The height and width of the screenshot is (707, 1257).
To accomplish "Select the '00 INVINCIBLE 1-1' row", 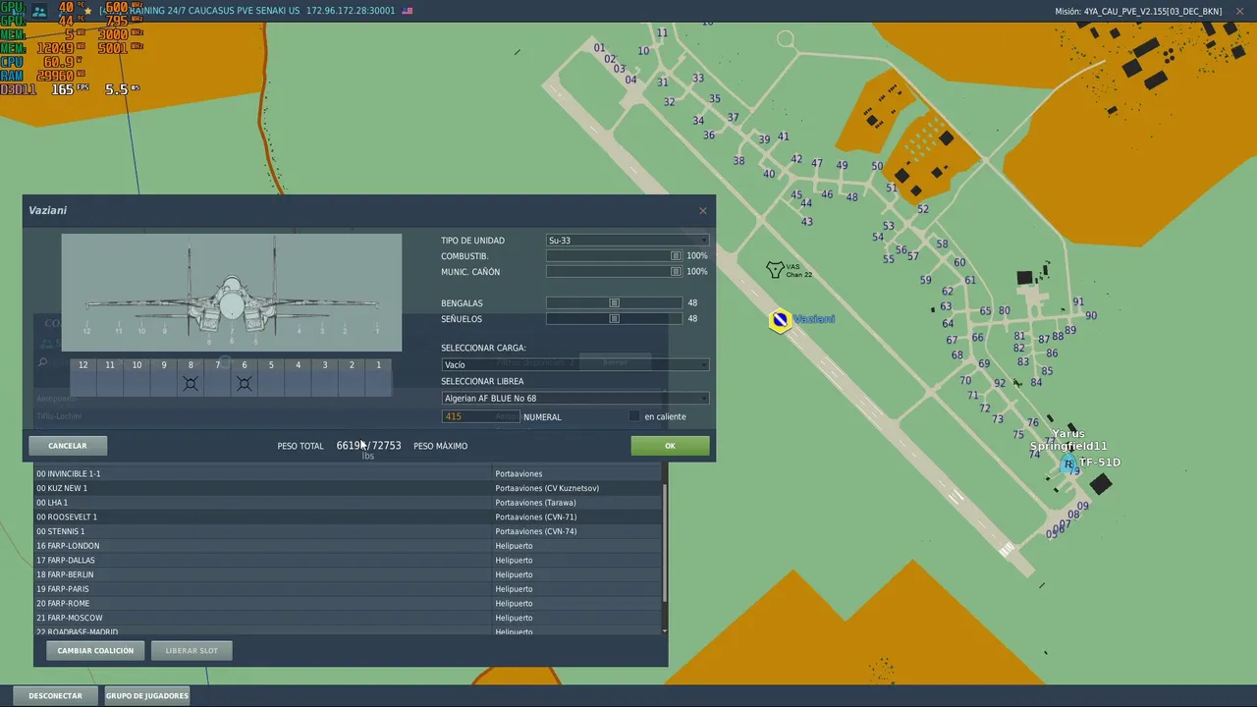I will pos(349,473).
